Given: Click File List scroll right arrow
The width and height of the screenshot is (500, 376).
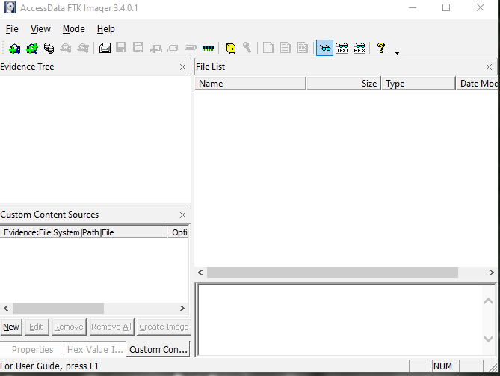Looking at the screenshot, I should click(491, 273).
